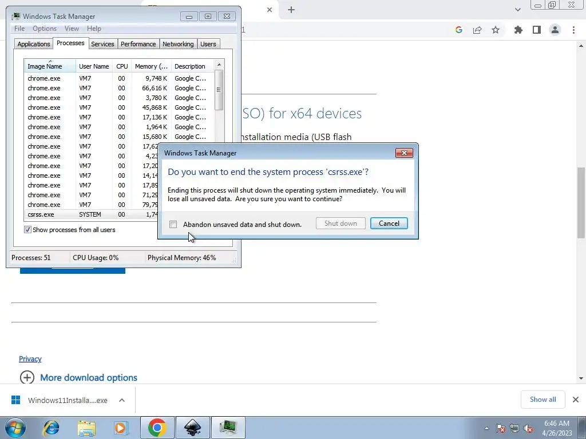
Task: Switch to Networking tab
Action: point(178,44)
